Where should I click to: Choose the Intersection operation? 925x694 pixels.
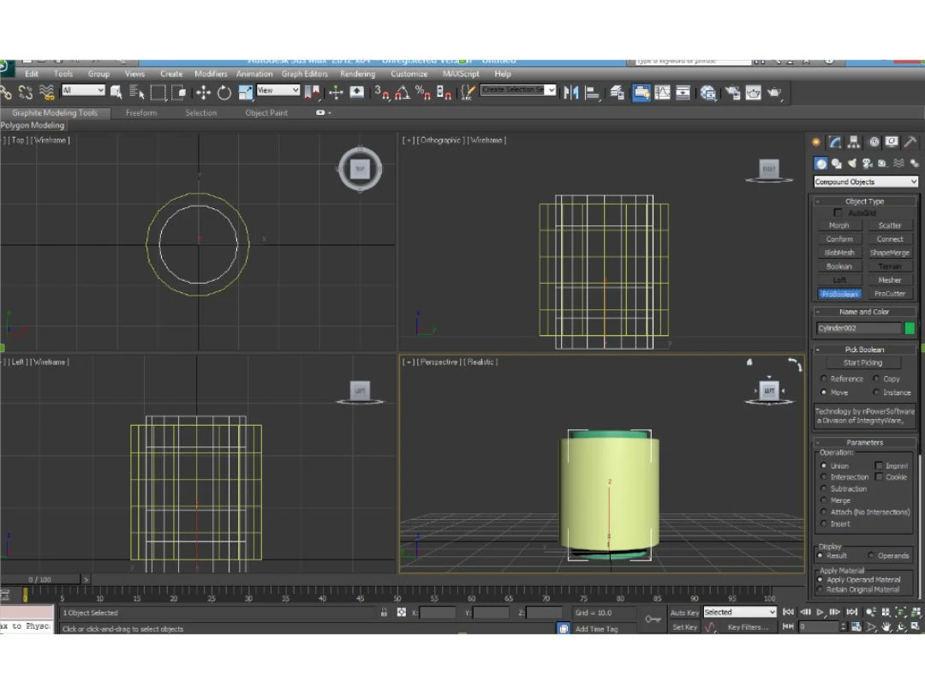click(x=824, y=477)
